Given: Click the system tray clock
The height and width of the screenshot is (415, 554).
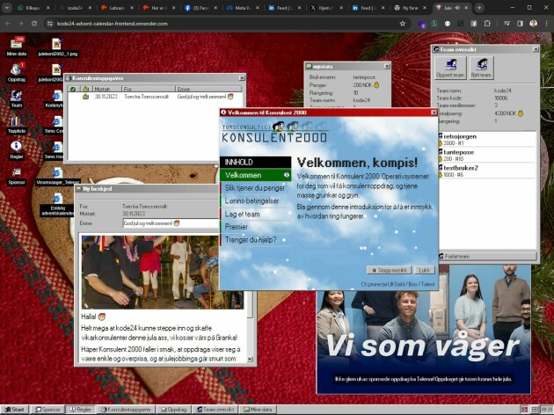Looking at the screenshot, I should (547, 410).
